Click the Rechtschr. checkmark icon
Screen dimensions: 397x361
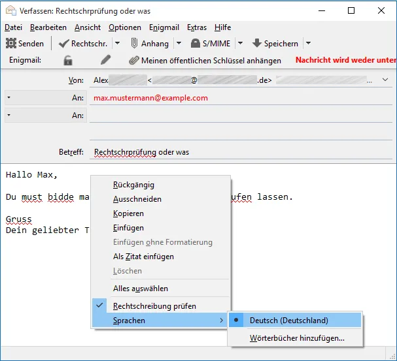(63, 44)
